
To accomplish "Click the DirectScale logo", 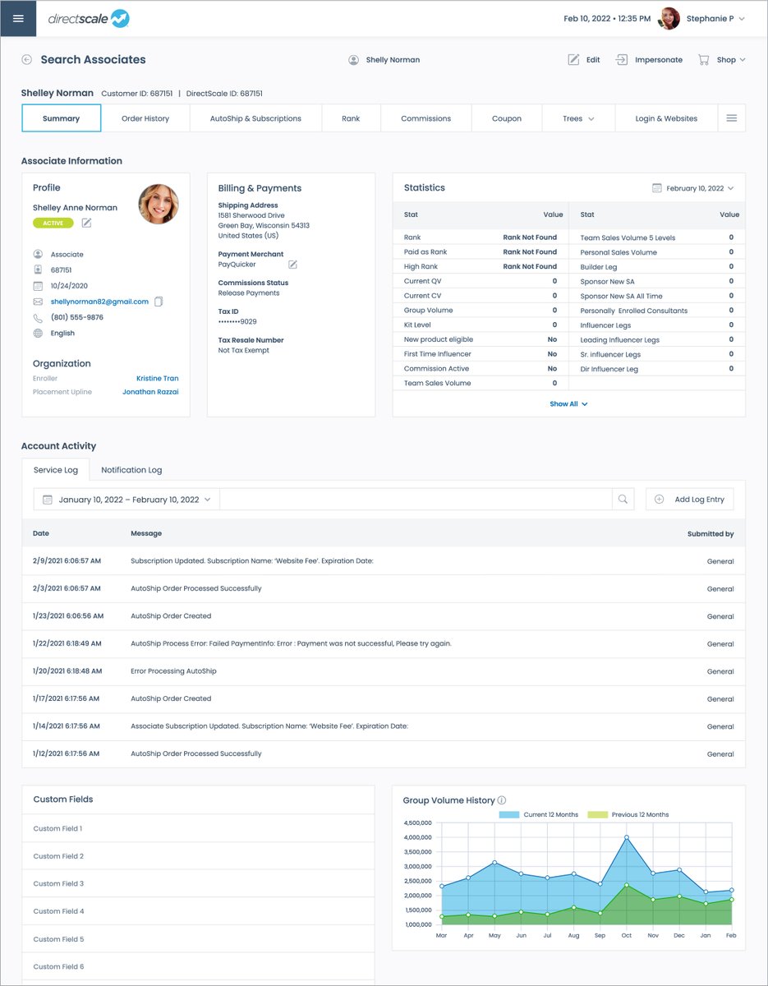I will point(89,18).
